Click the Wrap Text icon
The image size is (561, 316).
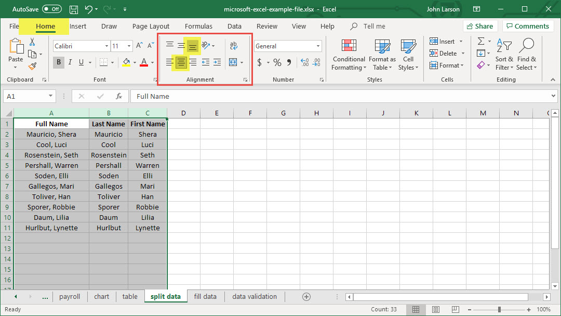tap(234, 46)
